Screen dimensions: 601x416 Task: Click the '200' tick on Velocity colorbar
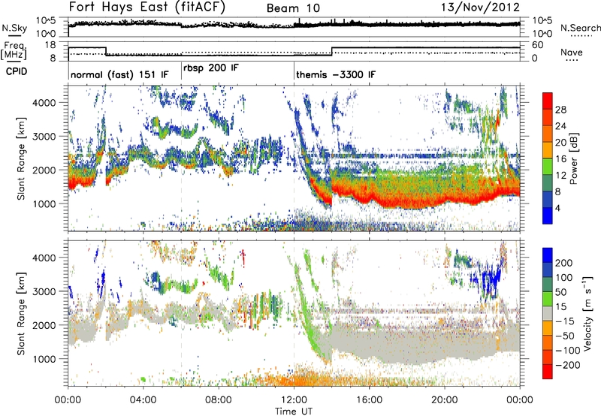point(564,263)
